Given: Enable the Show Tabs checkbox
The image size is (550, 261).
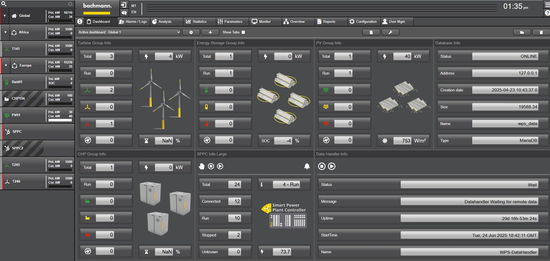Looking at the screenshot, I should [x=243, y=32].
